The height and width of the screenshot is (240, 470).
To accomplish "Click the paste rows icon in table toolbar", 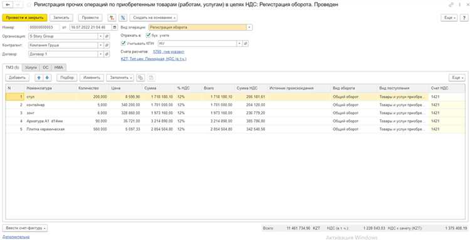I will pos(151,77).
